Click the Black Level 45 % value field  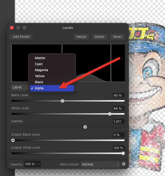tap(119, 95)
